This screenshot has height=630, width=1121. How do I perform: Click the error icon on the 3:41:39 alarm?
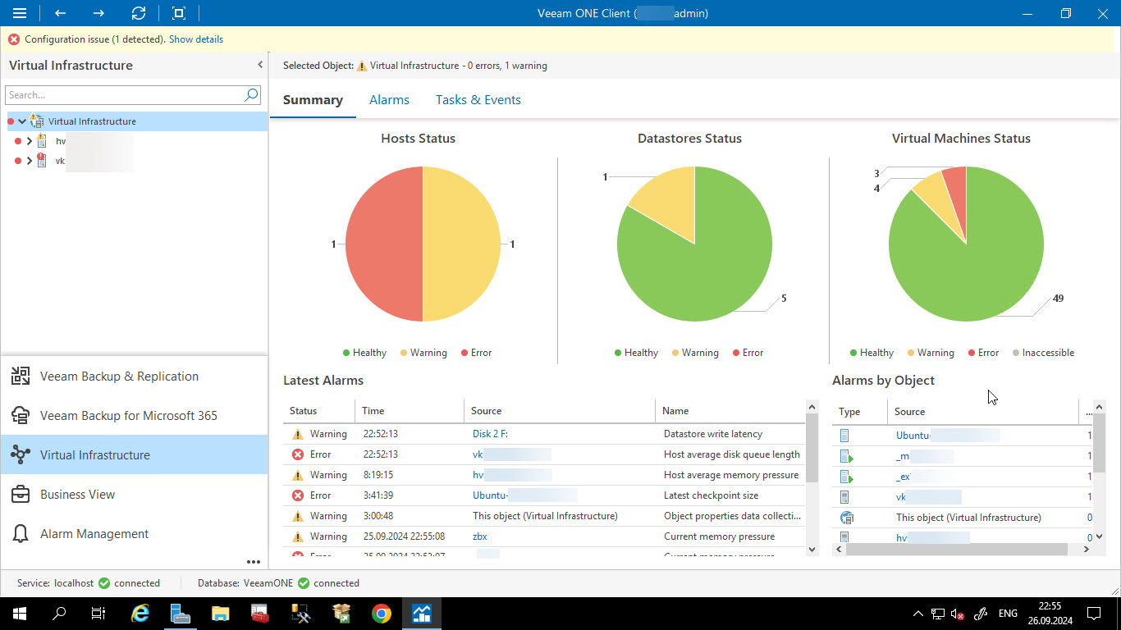pos(297,495)
